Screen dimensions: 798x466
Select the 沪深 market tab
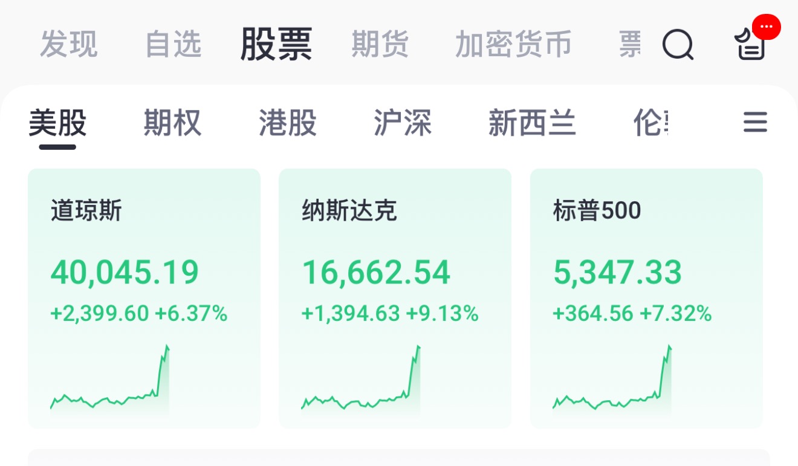403,123
